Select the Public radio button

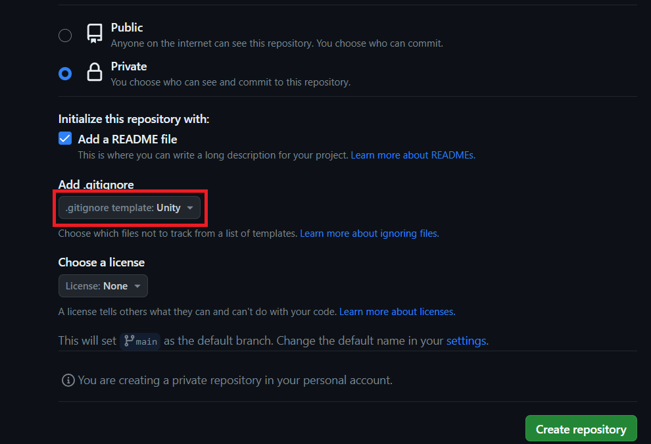click(x=65, y=36)
